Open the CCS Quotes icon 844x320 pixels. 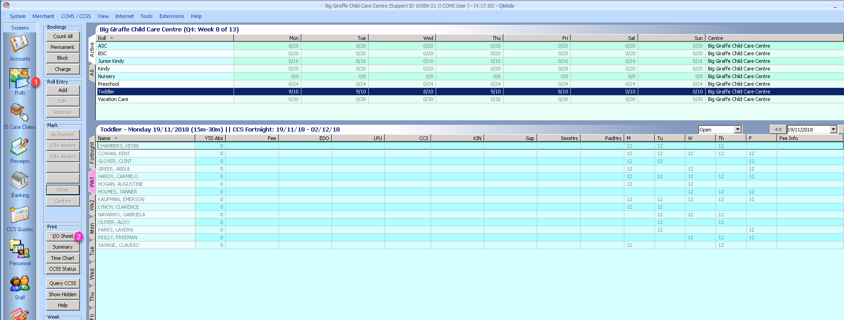point(20,215)
